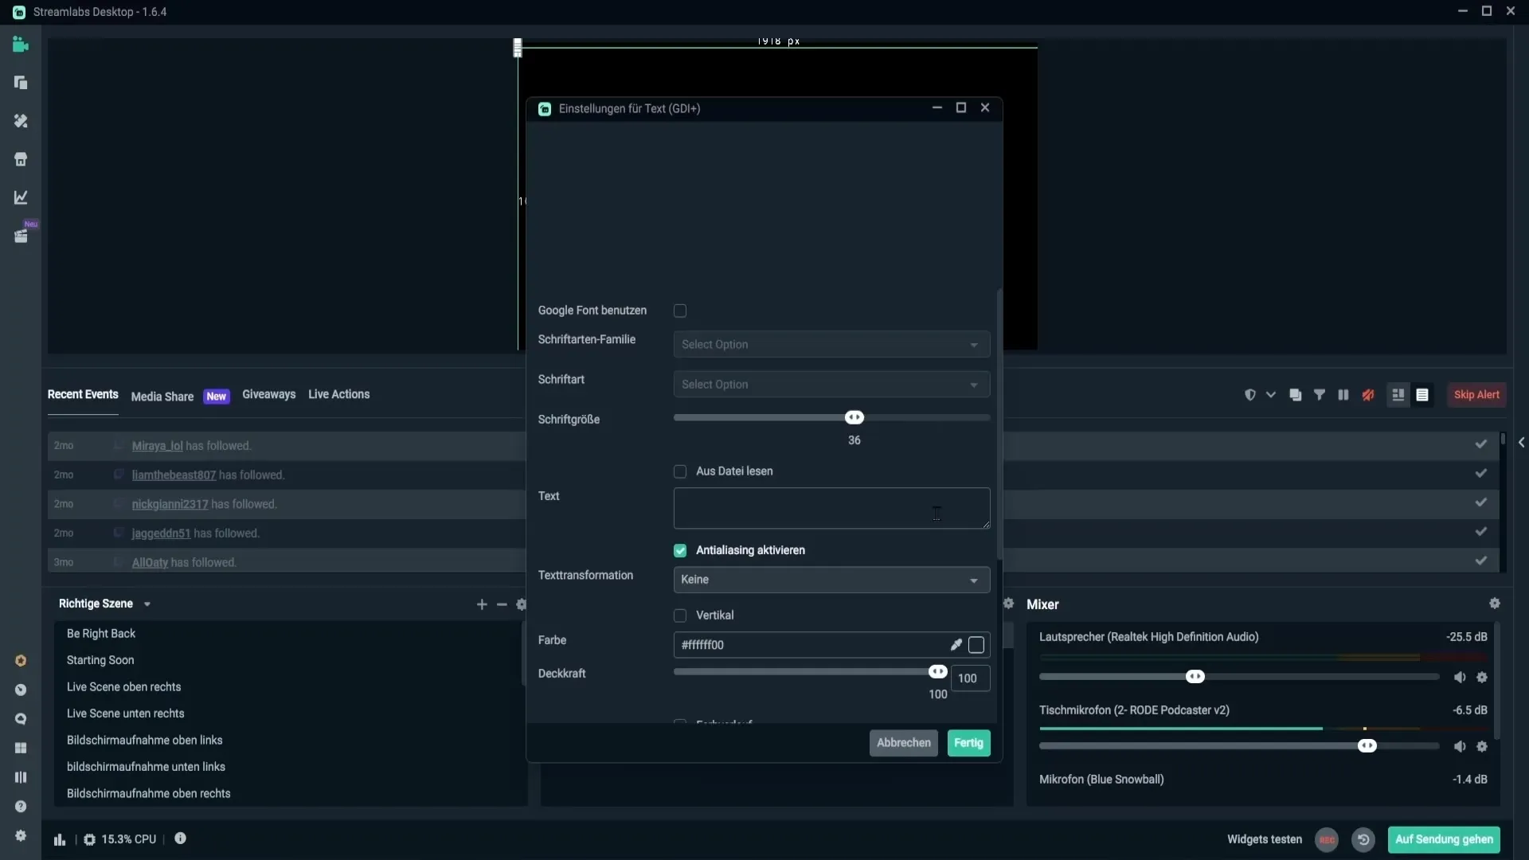Open Live Actions tab
The height and width of the screenshot is (860, 1529).
(338, 394)
